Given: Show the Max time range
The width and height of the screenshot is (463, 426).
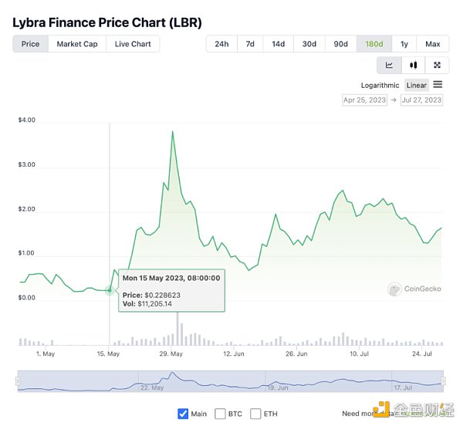Looking at the screenshot, I should click(x=433, y=44).
